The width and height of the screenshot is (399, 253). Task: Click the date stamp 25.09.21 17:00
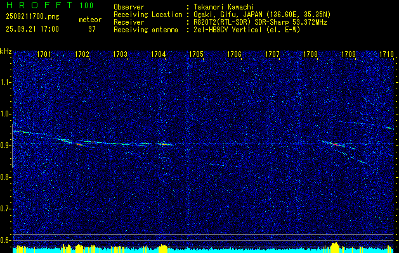[x=32, y=29]
